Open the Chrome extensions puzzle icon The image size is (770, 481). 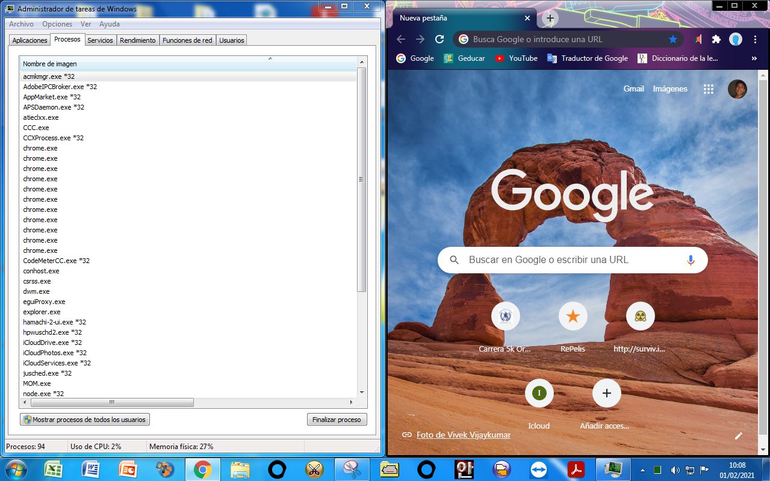[716, 39]
